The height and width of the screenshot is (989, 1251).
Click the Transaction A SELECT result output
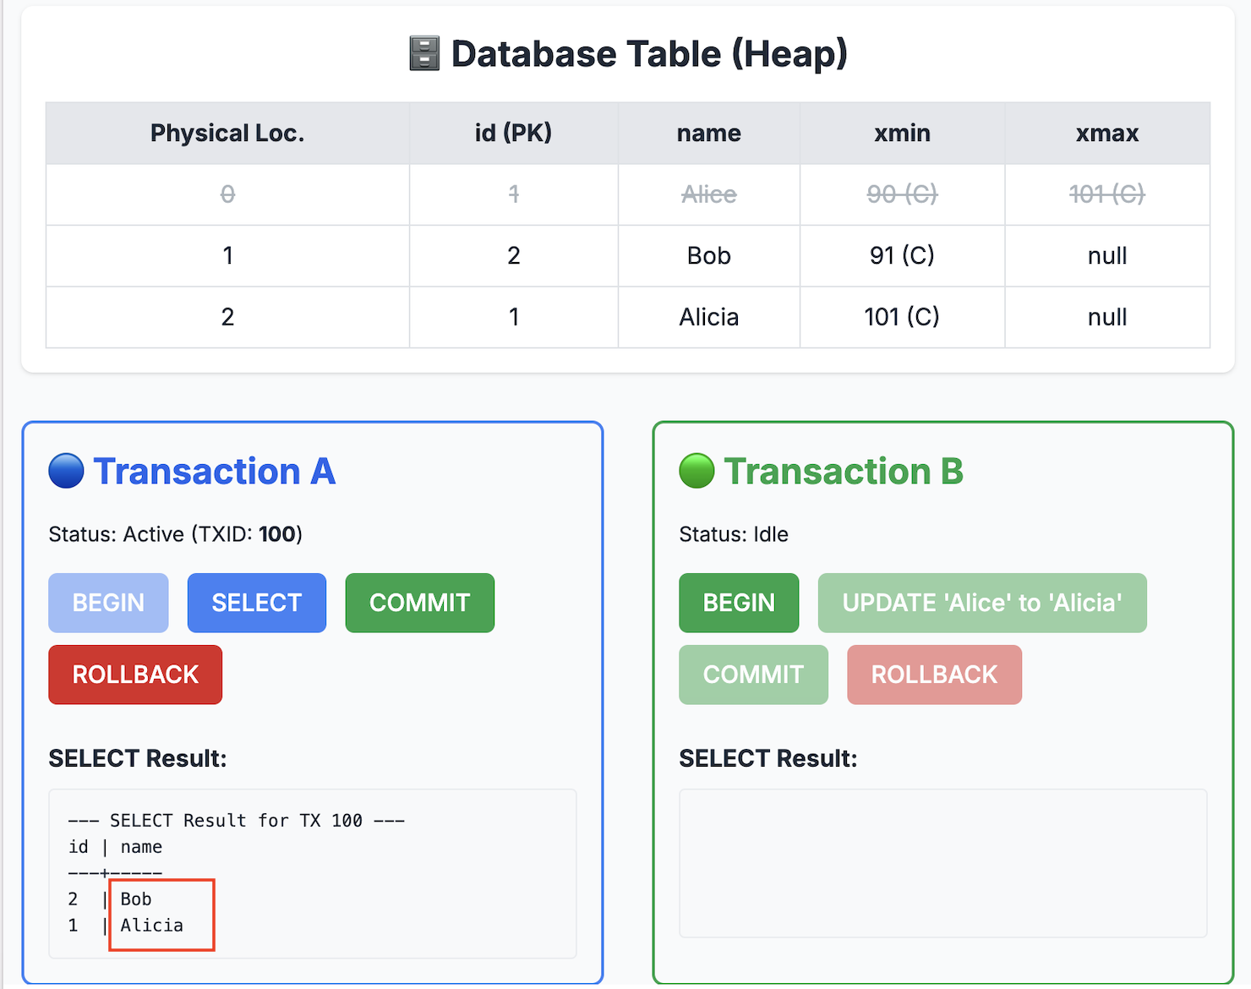pyautogui.click(x=312, y=872)
